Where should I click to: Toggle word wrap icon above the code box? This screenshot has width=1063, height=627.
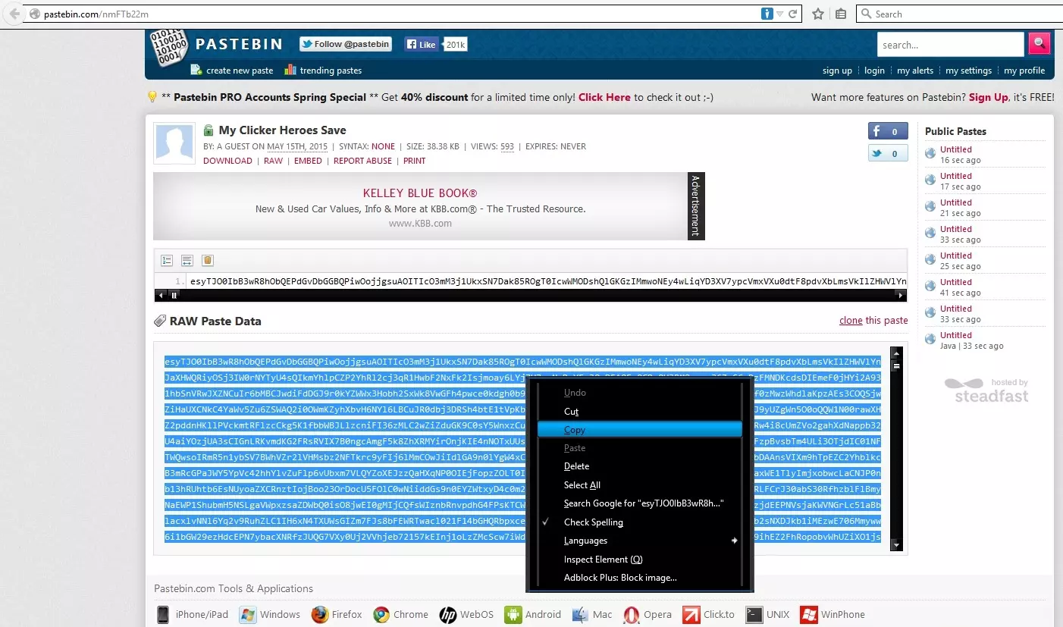(187, 261)
